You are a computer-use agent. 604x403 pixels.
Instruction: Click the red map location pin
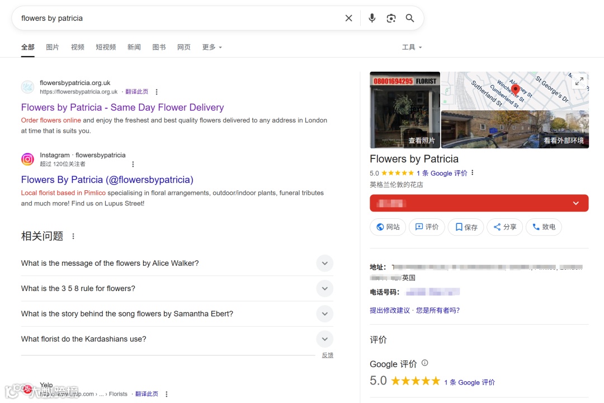coord(516,90)
